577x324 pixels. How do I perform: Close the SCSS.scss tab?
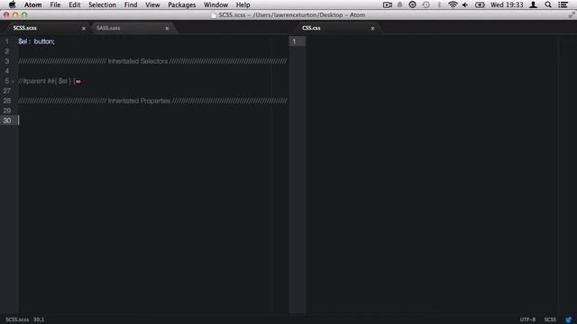click(x=84, y=28)
